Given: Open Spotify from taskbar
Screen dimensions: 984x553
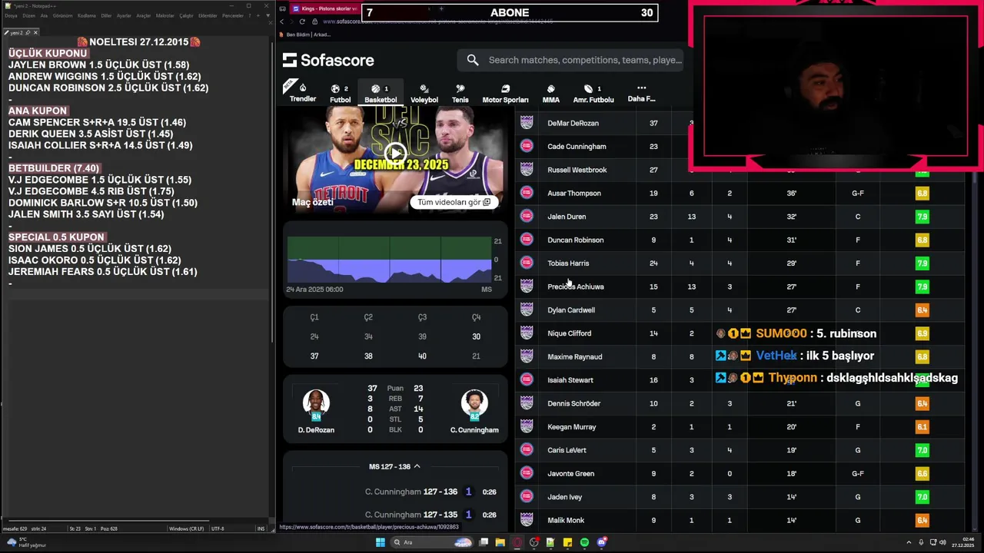Looking at the screenshot, I should coord(584,542).
